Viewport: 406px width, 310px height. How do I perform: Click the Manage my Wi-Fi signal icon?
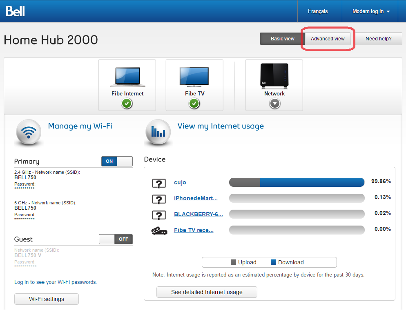(x=29, y=133)
